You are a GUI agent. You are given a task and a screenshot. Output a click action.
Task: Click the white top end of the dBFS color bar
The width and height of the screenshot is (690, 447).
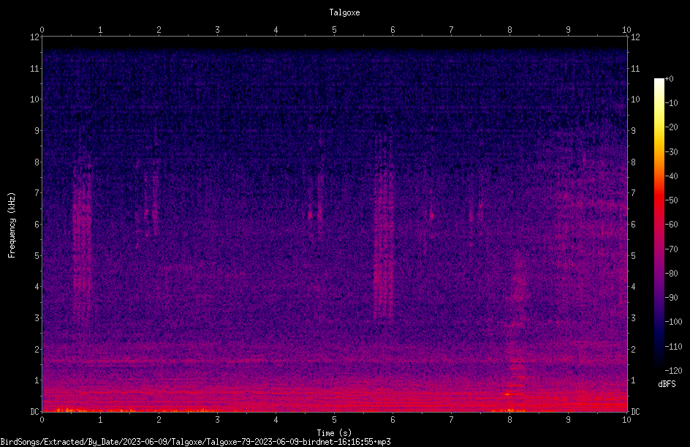point(659,81)
